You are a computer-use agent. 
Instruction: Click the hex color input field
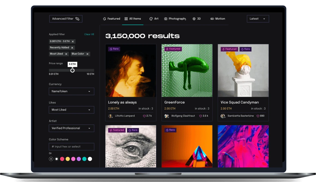71,147
